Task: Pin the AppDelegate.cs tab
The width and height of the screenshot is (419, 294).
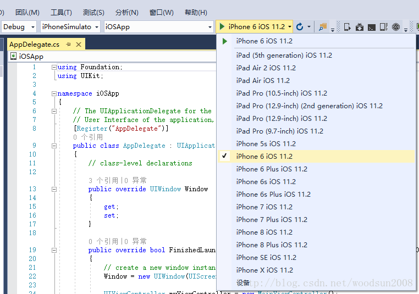Action: point(68,45)
